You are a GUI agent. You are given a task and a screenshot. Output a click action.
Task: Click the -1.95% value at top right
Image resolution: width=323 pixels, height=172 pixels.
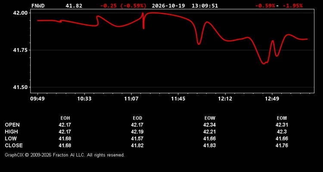pyautogui.click(x=292, y=6)
